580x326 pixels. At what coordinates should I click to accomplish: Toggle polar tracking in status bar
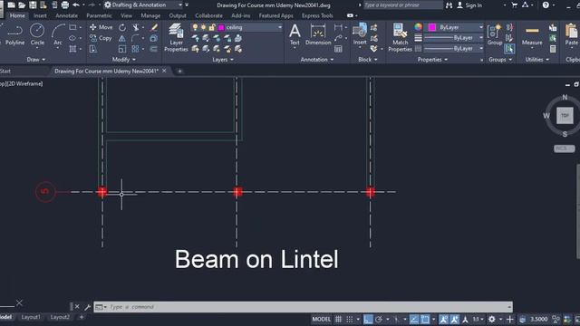[x=379, y=319]
